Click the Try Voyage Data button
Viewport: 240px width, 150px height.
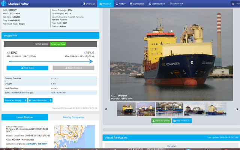point(58,44)
